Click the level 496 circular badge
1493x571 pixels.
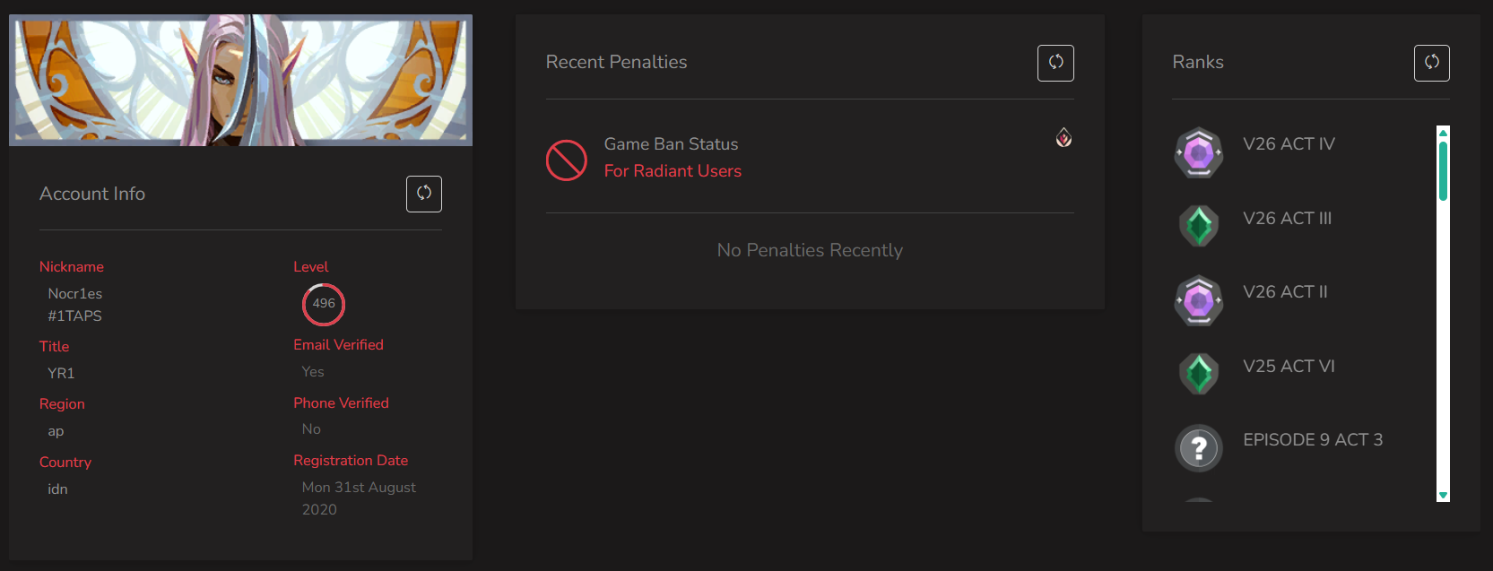click(x=324, y=304)
